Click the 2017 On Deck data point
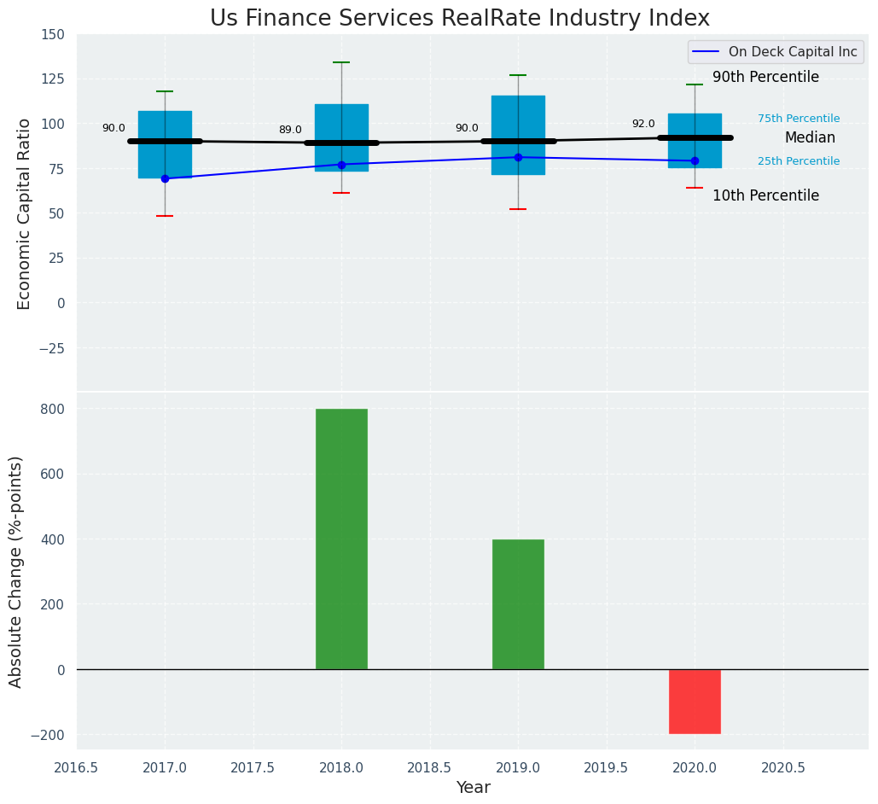Screen dimensions: 878x804 tap(165, 178)
